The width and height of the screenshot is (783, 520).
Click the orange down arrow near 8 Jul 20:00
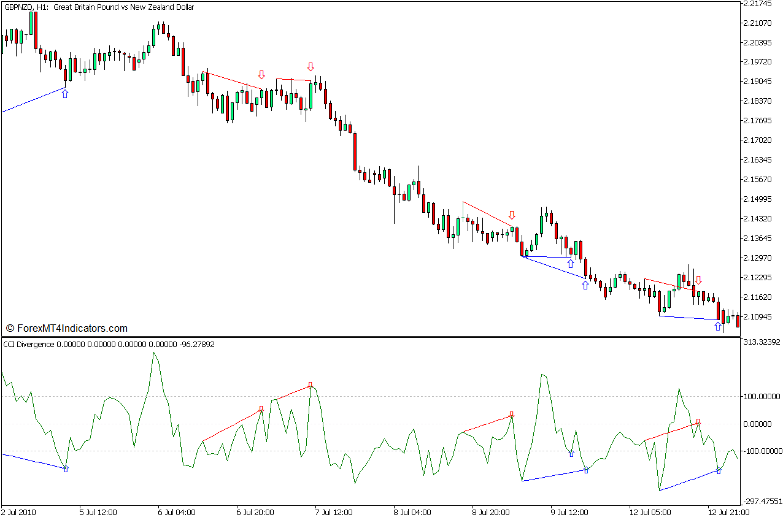pyautogui.click(x=512, y=215)
